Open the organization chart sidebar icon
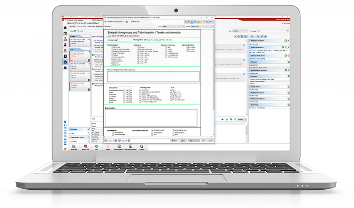 pyautogui.click(x=65, y=39)
